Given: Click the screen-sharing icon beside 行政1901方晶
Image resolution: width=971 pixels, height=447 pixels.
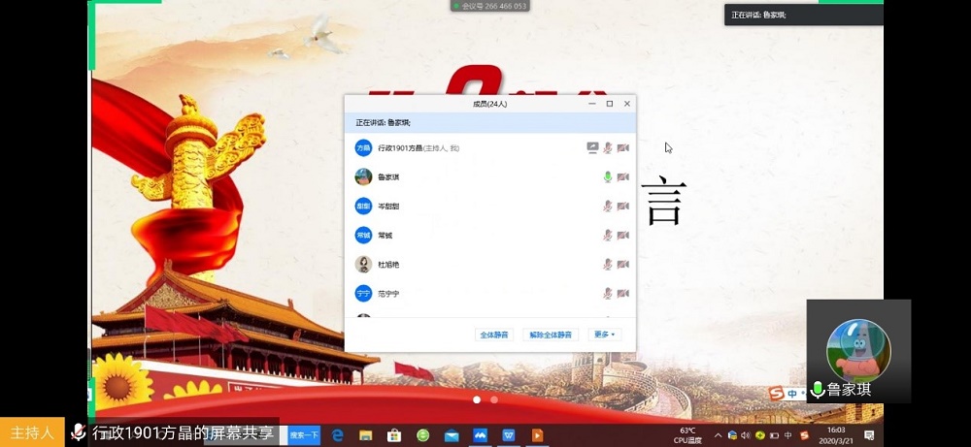Looking at the screenshot, I should coord(593,148).
